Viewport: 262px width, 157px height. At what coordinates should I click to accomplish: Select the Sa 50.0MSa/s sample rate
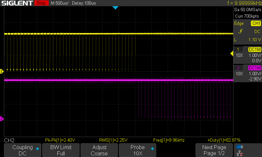coord(248,10)
